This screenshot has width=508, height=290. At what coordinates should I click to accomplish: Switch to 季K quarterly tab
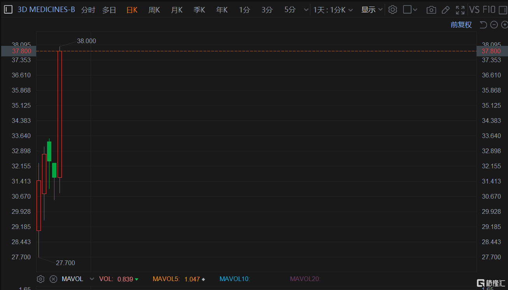click(199, 10)
